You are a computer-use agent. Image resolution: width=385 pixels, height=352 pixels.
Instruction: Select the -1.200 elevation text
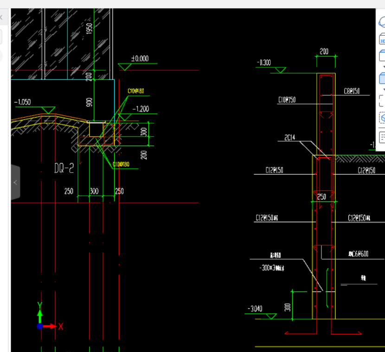click(141, 109)
